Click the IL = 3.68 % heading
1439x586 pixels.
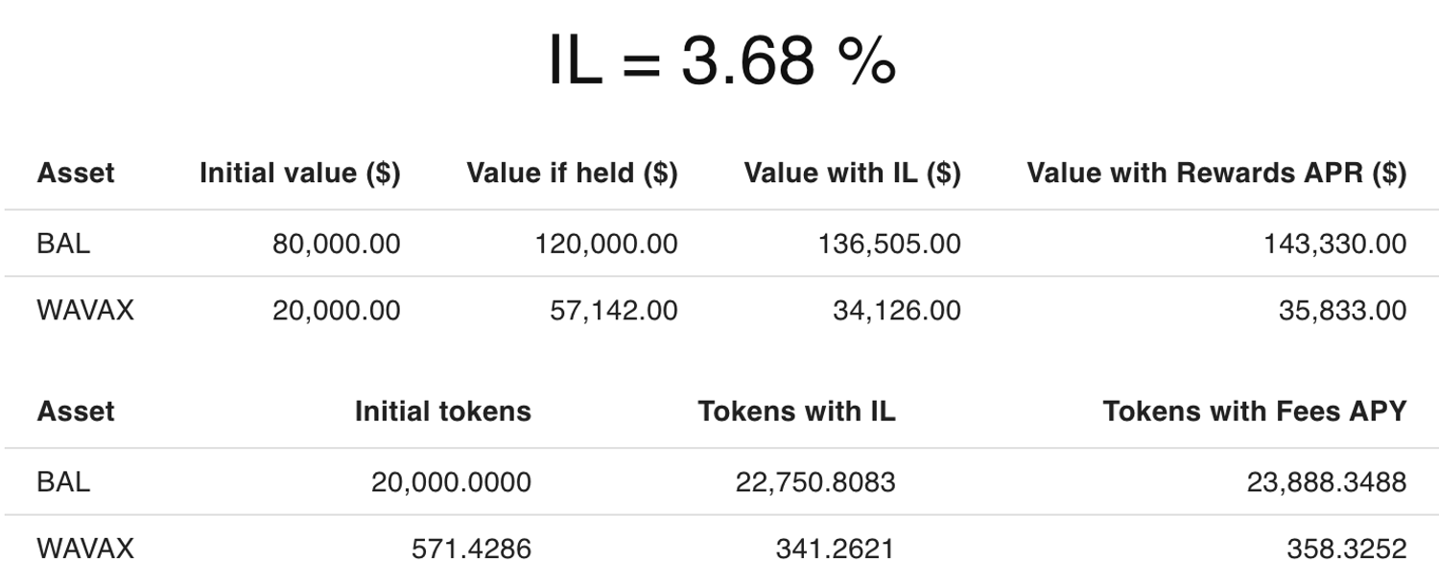click(x=721, y=60)
